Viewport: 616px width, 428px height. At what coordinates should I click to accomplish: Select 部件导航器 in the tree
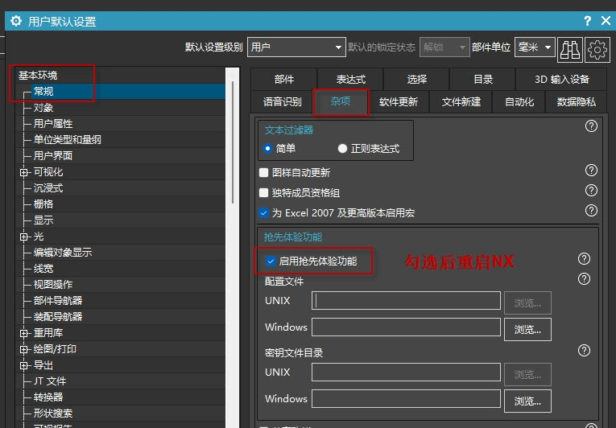(x=58, y=301)
